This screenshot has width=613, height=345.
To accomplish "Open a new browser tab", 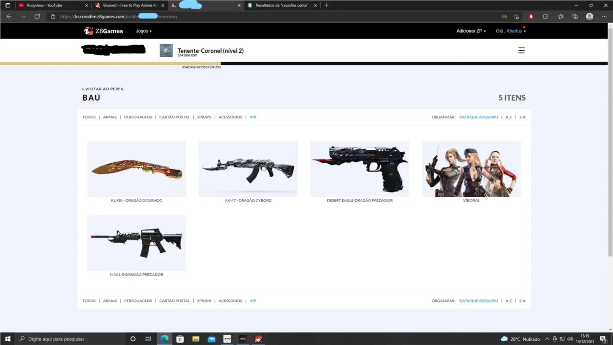I will coord(326,6).
